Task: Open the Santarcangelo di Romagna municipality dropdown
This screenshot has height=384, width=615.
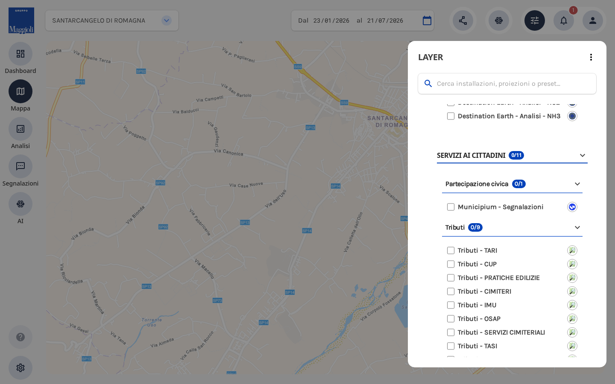Action: [112, 20]
